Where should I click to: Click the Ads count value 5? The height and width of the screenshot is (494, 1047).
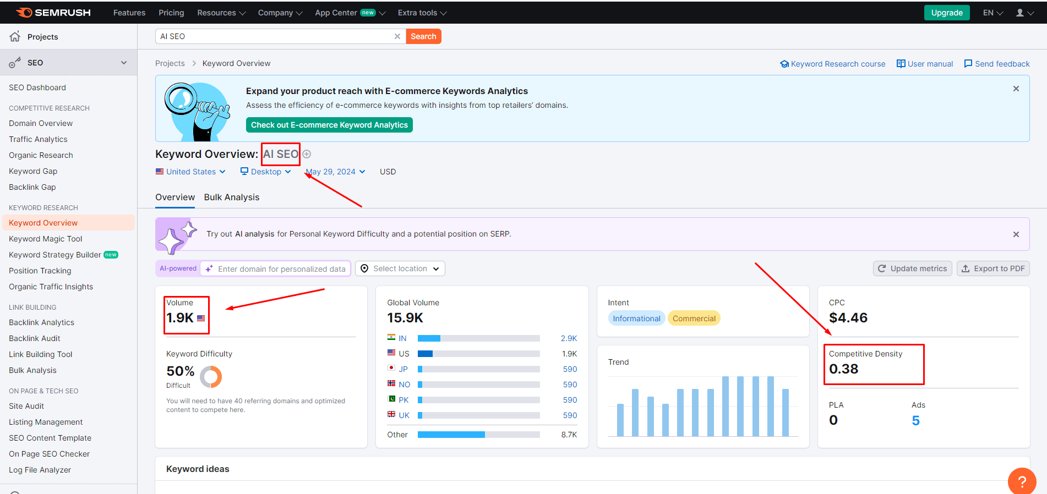(x=915, y=421)
